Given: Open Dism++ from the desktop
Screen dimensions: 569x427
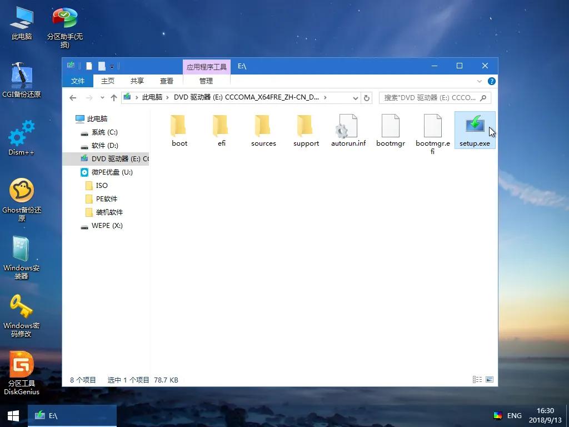Looking at the screenshot, I should (x=21, y=137).
